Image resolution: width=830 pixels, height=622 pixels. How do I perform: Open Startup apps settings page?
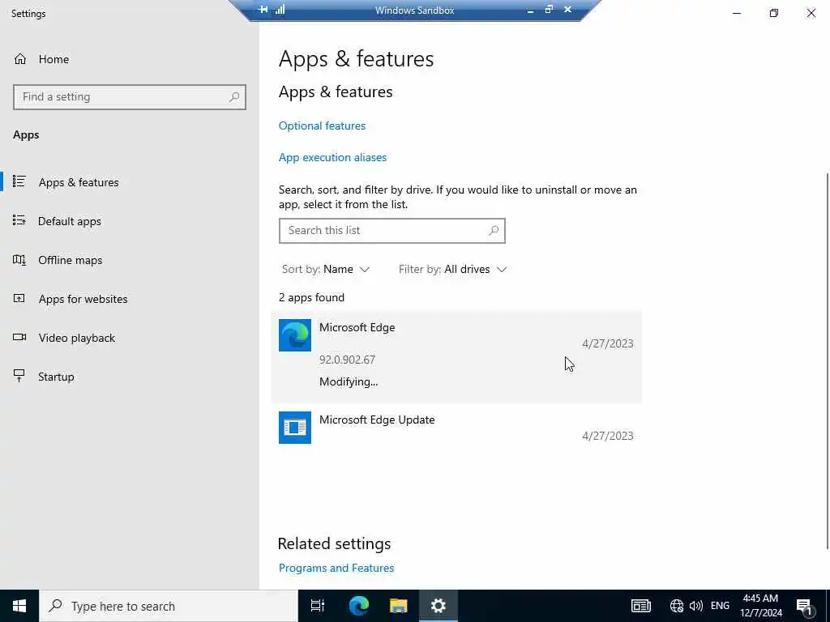[x=56, y=377]
